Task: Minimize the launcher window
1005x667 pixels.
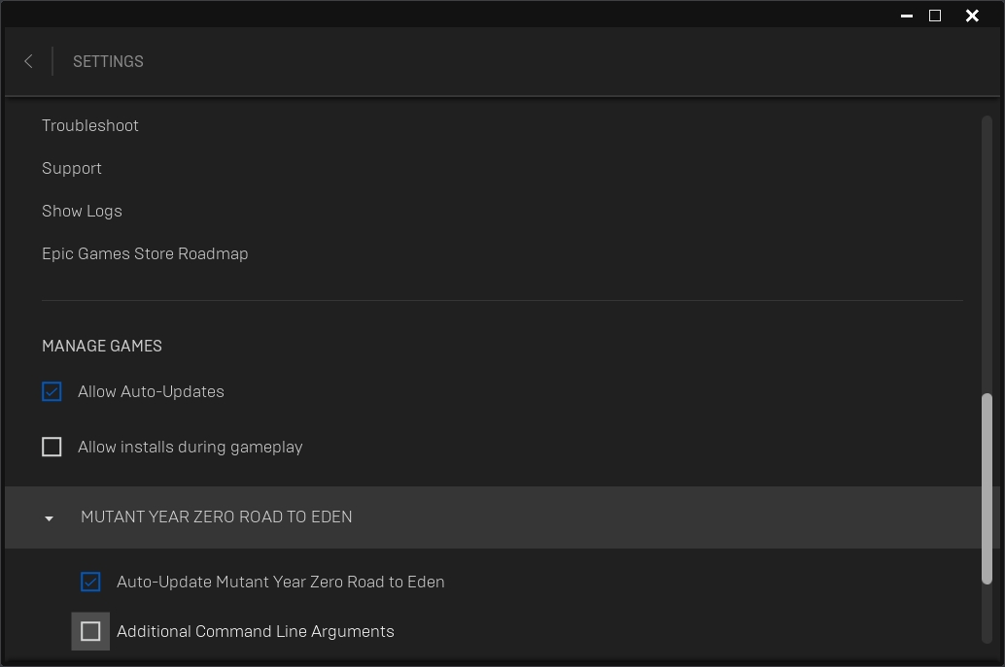Action: (x=906, y=16)
